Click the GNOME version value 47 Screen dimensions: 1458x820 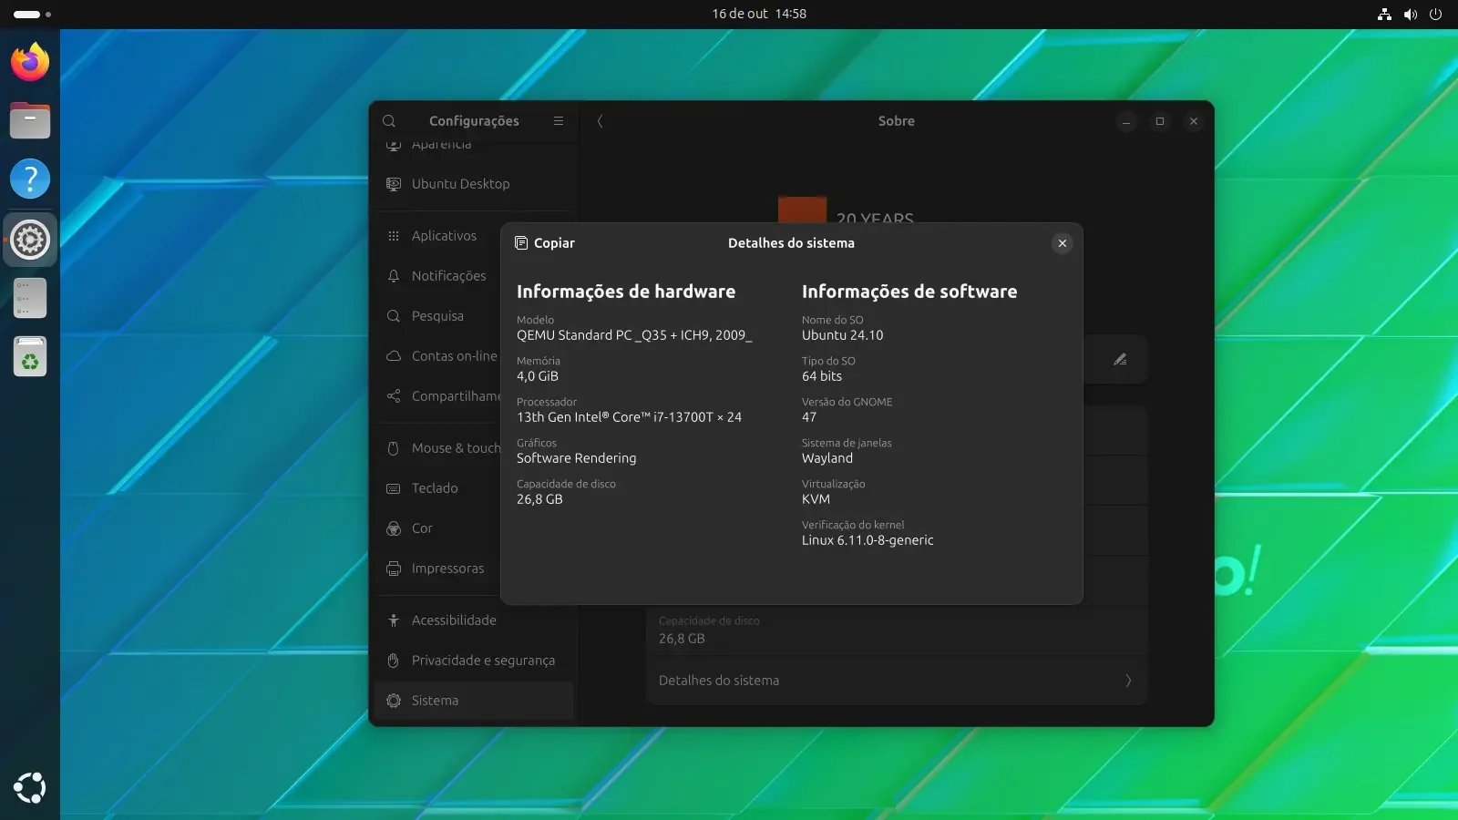tap(809, 417)
